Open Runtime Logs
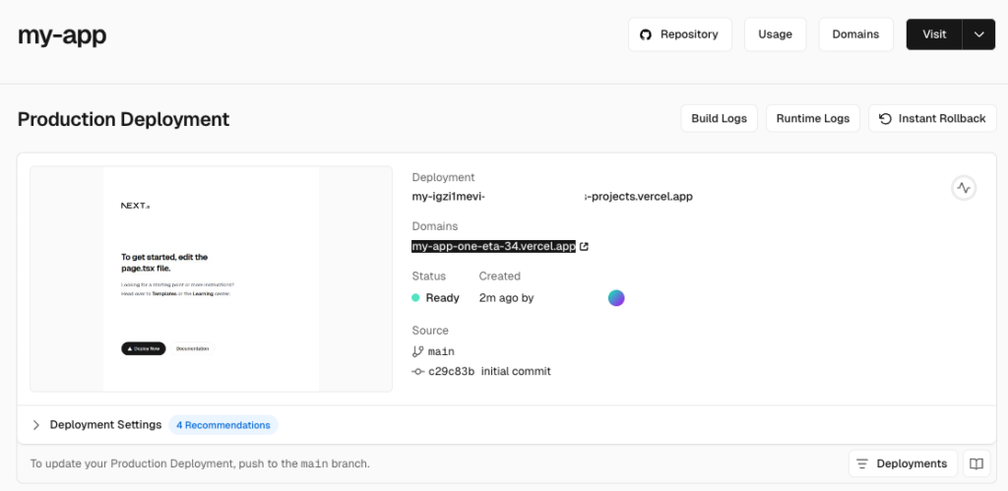Image resolution: width=1008 pixels, height=491 pixels. [x=812, y=119]
